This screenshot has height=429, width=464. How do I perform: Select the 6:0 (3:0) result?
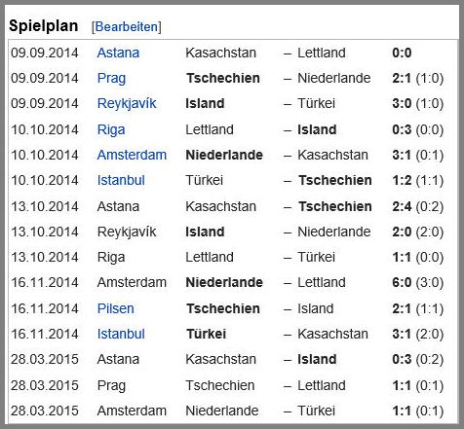click(418, 283)
